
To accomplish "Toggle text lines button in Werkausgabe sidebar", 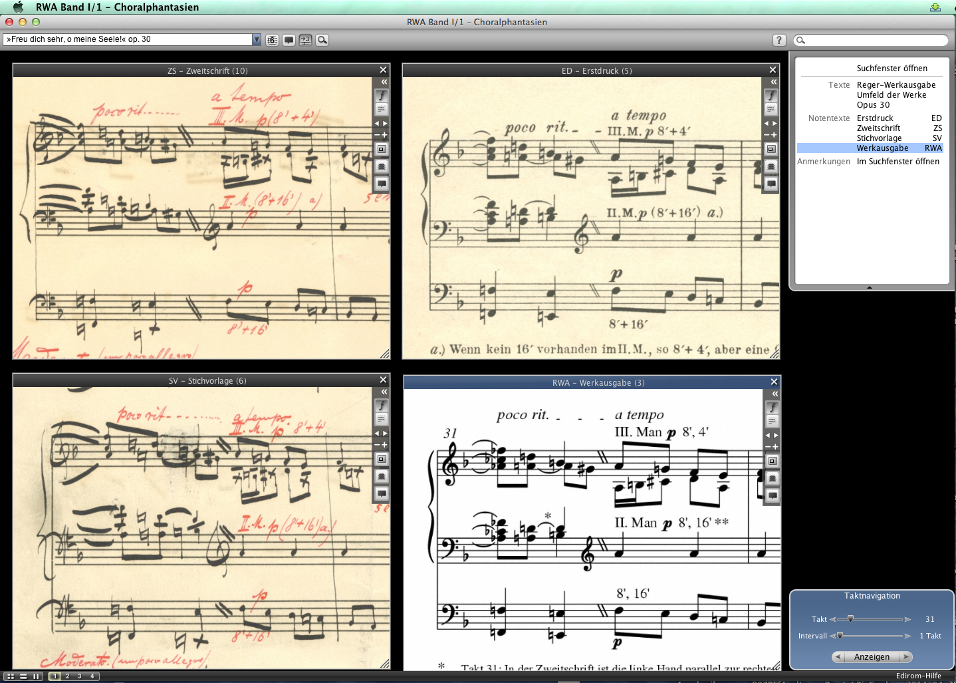I will coord(773,421).
